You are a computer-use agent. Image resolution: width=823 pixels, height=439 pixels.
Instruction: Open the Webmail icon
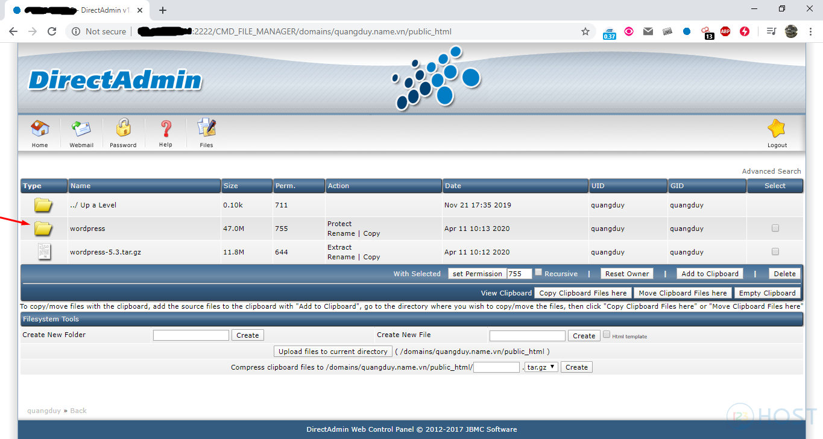(x=81, y=128)
